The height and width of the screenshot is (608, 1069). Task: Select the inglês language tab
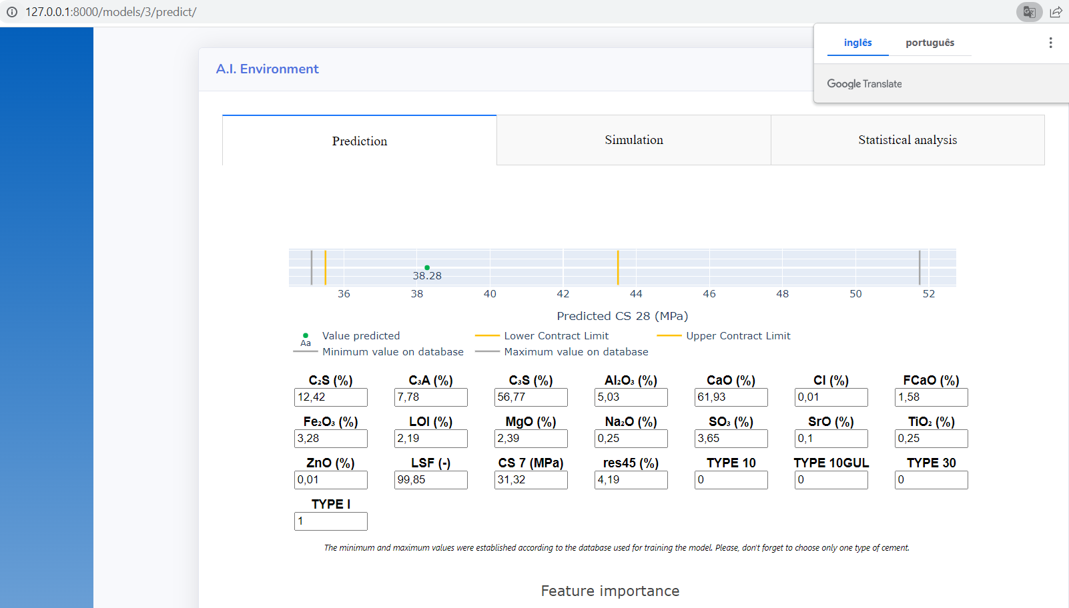[x=857, y=43]
